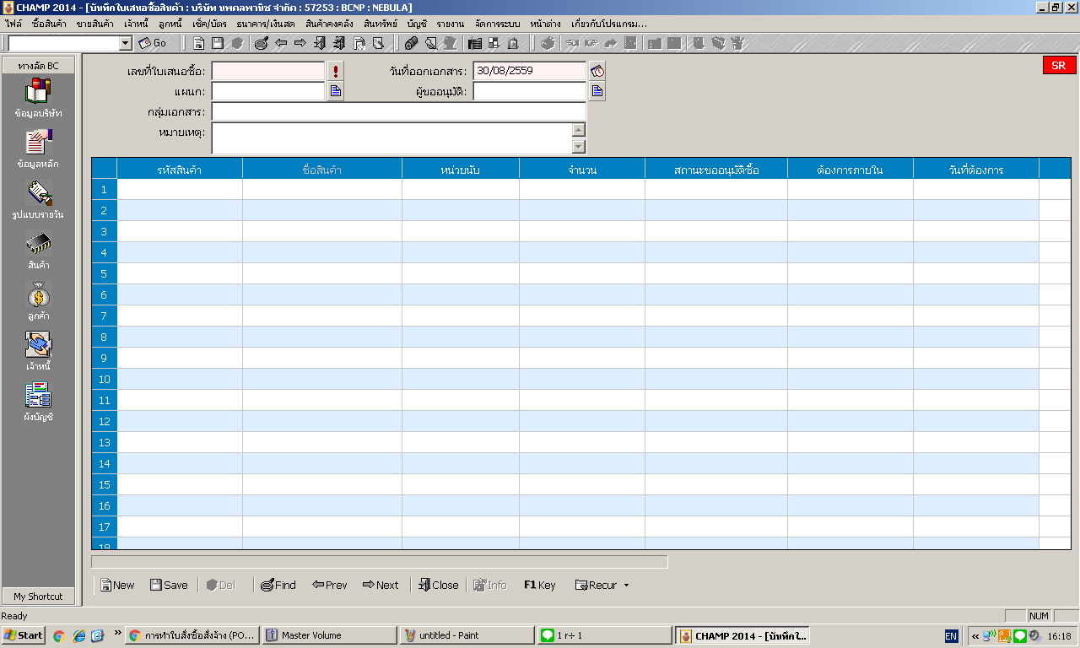Viewport: 1080px width, 648px height.
Task: Click the Chrome icon in quick launch
Action: click(59, 635)
